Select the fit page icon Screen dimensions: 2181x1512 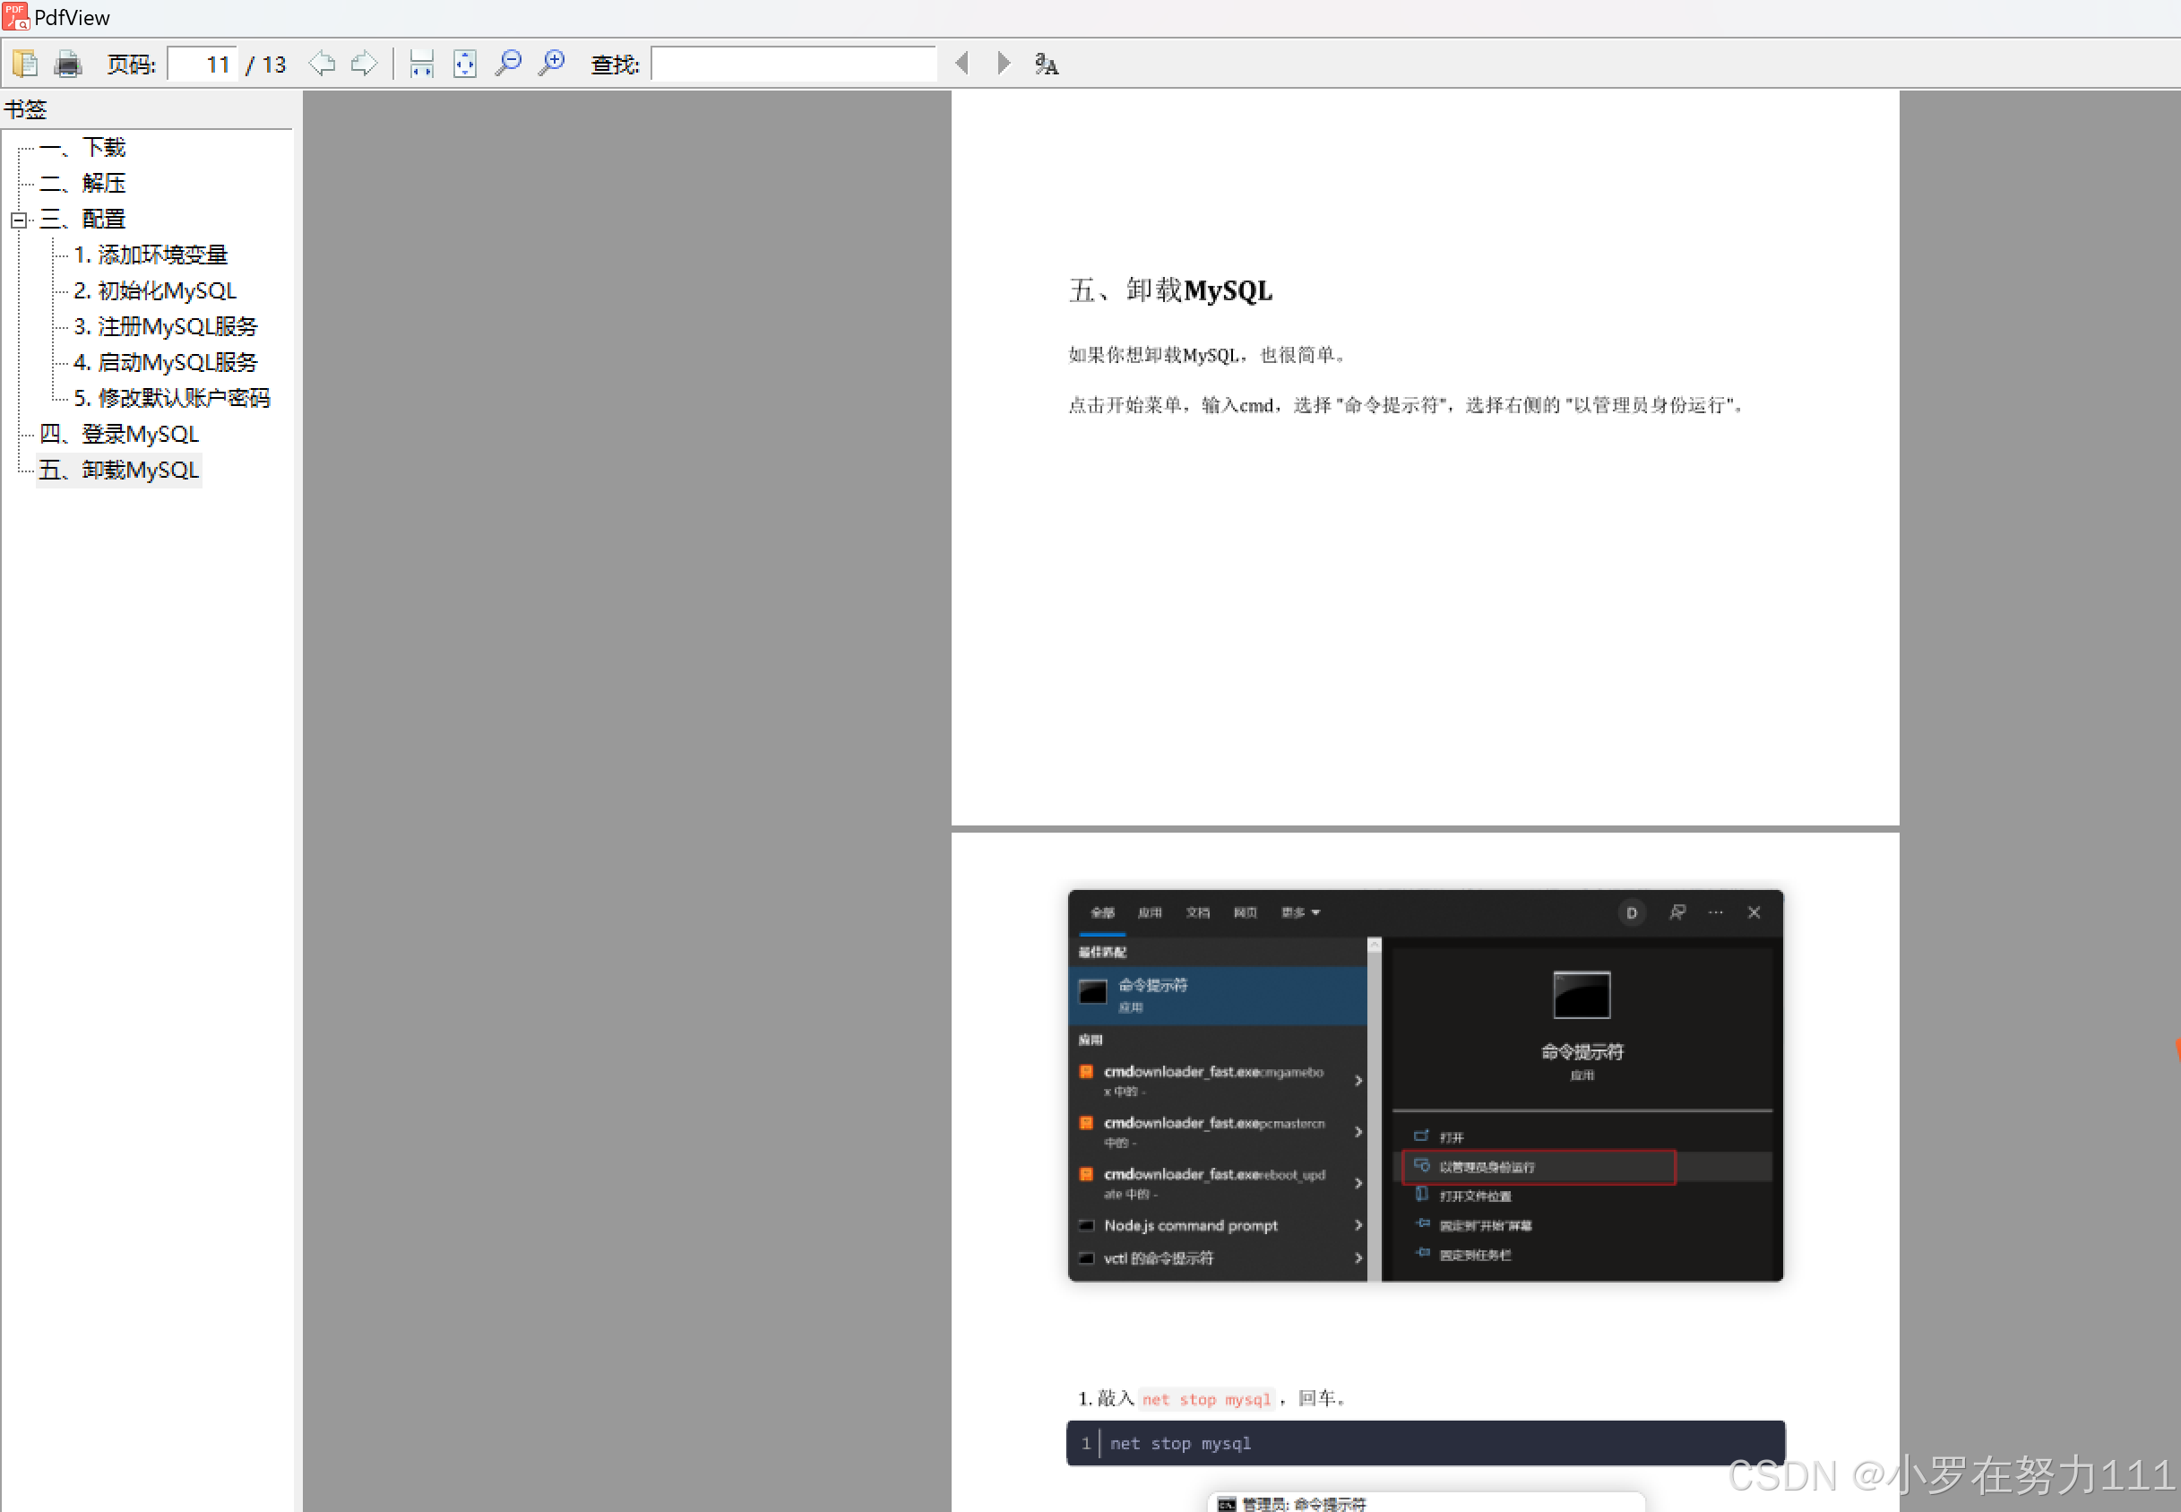(x=465, y=64)
